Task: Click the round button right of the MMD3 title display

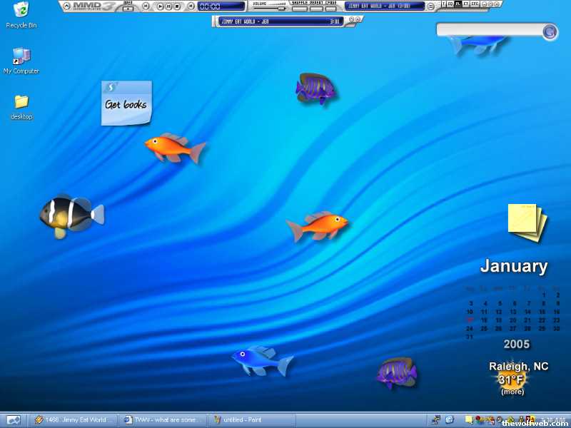Action: tap(431, 6)
